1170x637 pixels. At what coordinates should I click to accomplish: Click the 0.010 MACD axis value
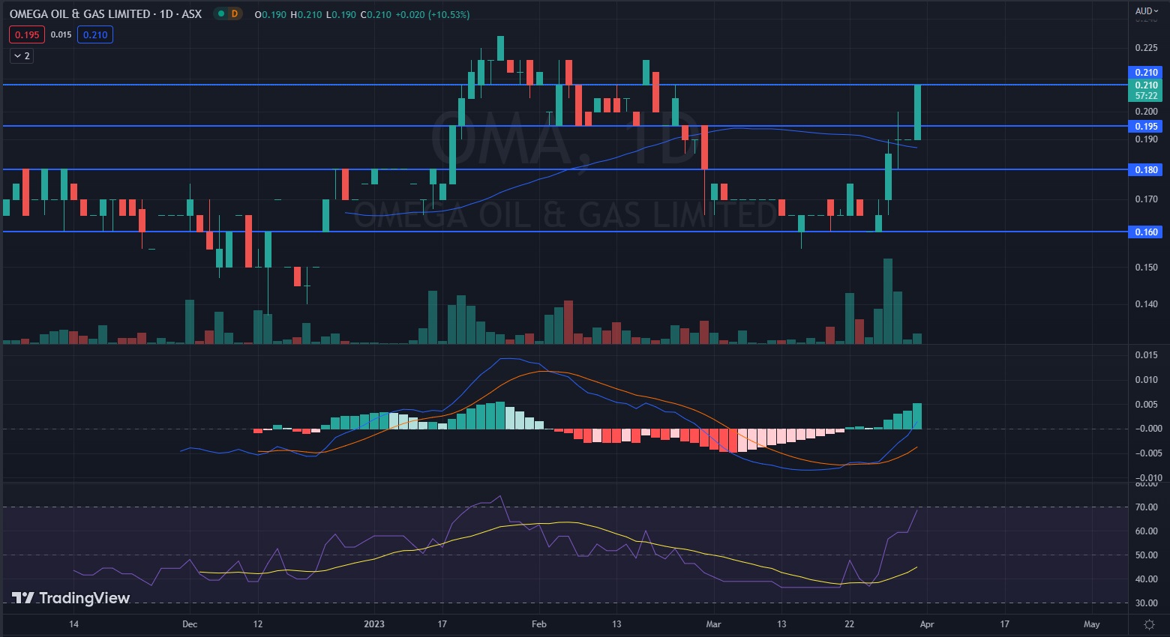click(1146, 380)
